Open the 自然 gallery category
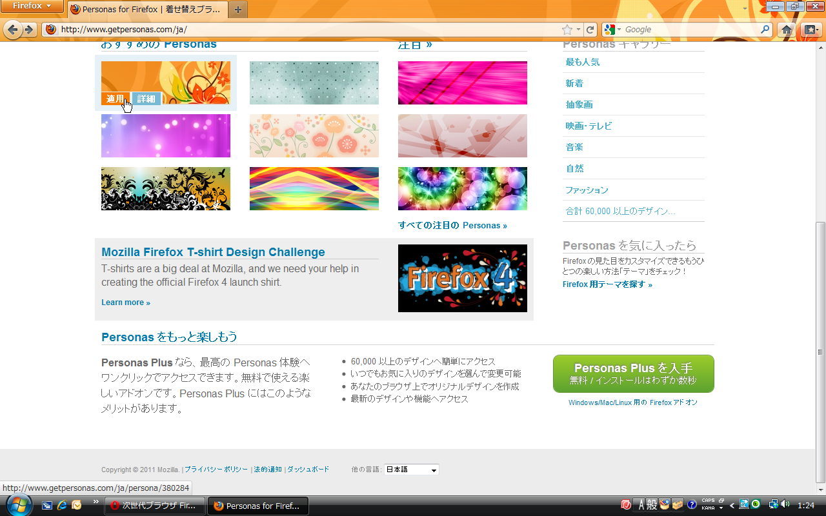Image resolution: width=826 pixels, height=516 pixels. (x=574, y=168)
